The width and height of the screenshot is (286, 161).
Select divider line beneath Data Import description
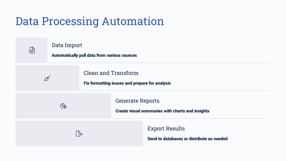point(159,63)
